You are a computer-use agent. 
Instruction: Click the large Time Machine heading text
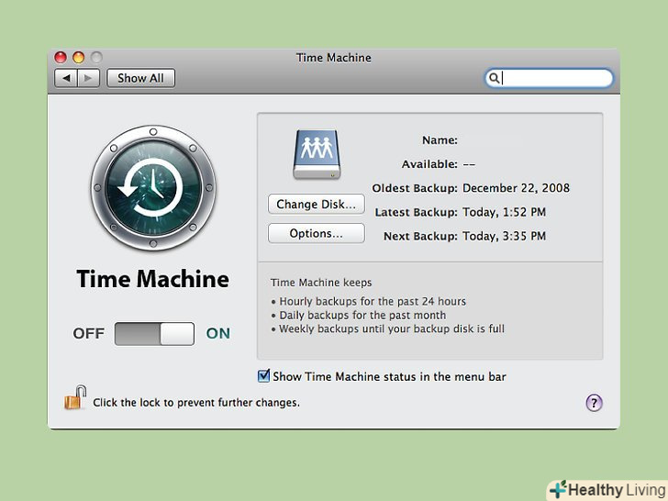click(153, 279)
